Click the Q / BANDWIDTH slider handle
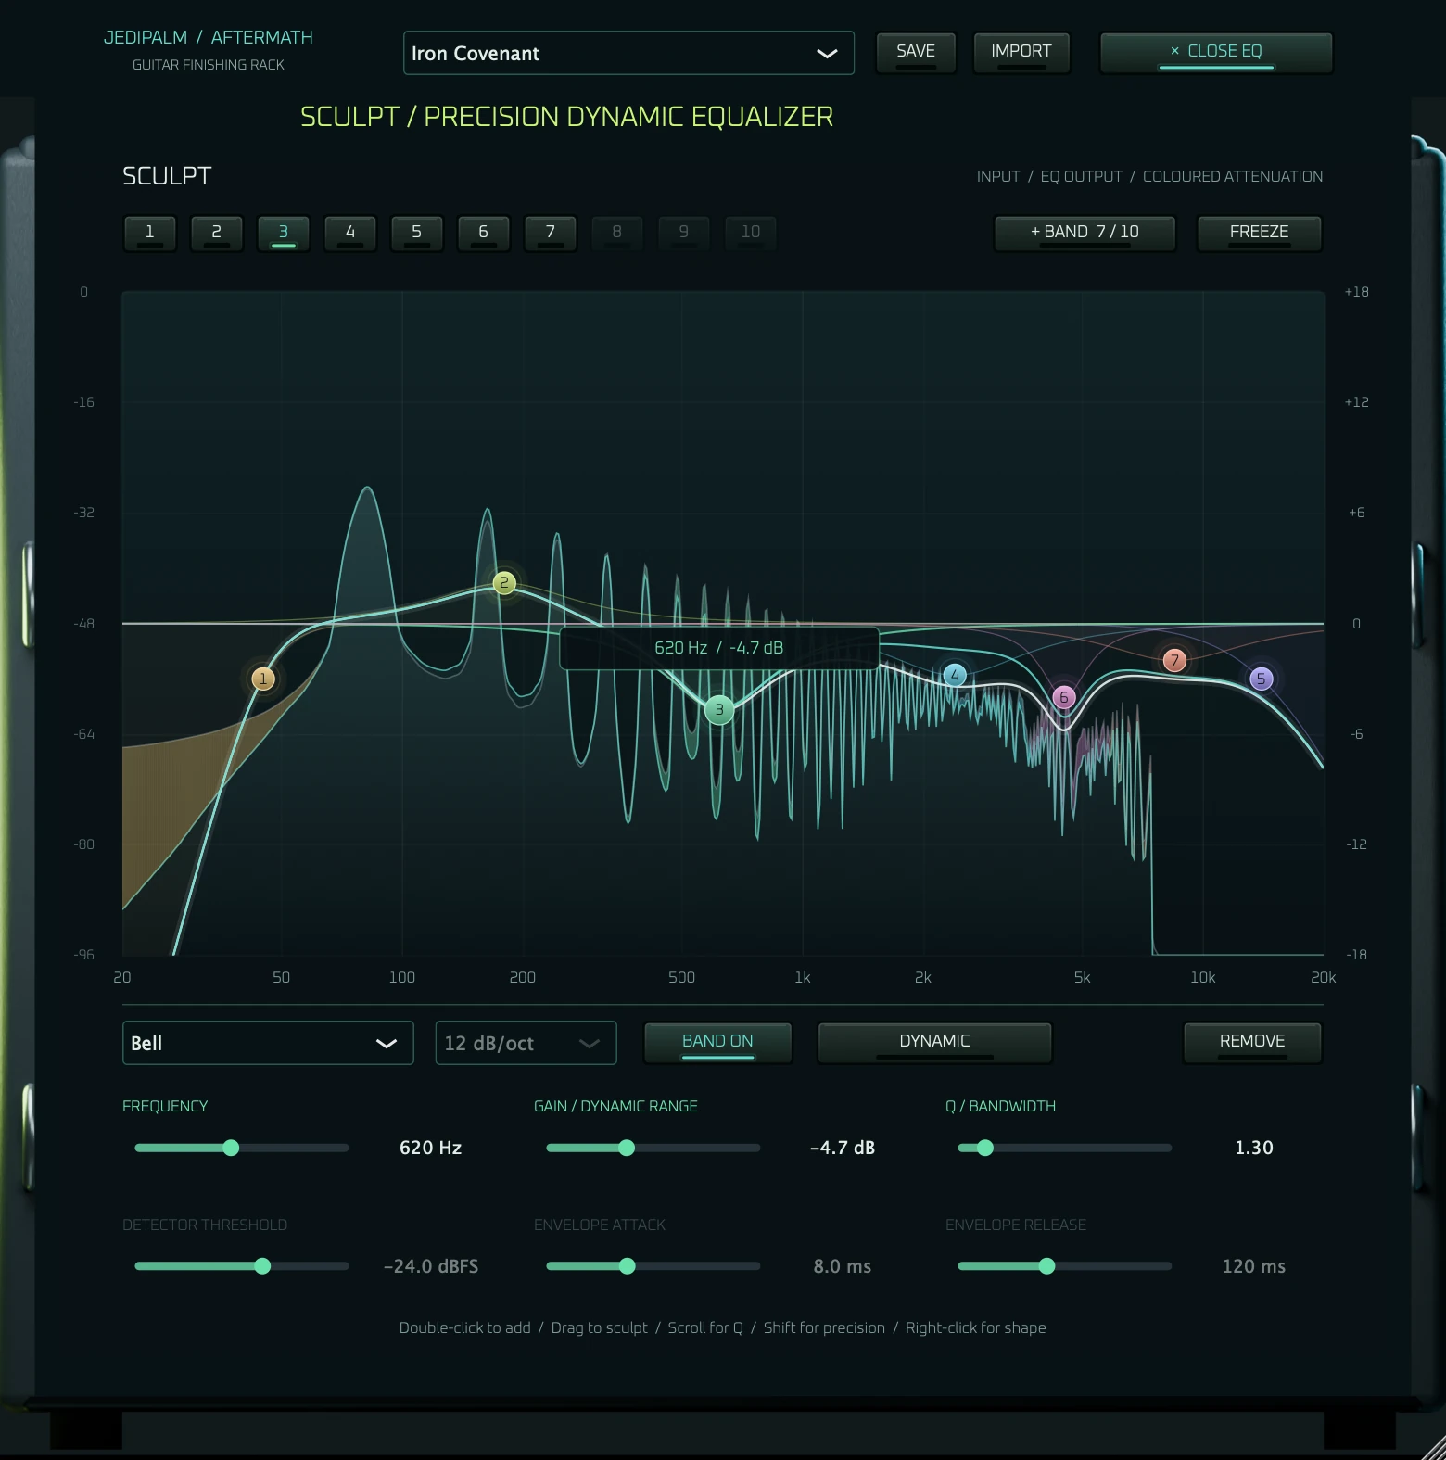 (x=985, y=1148)
